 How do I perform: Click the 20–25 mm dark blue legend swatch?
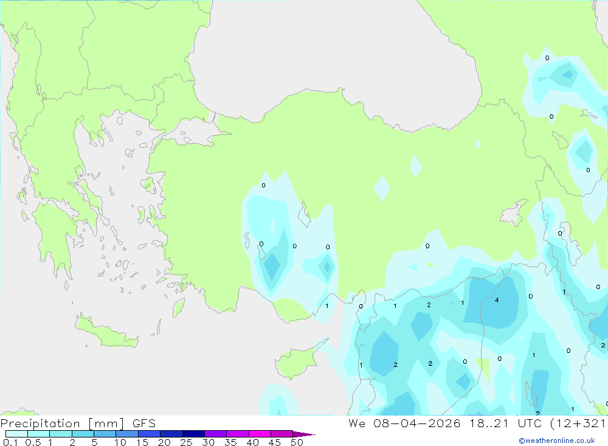171,434
